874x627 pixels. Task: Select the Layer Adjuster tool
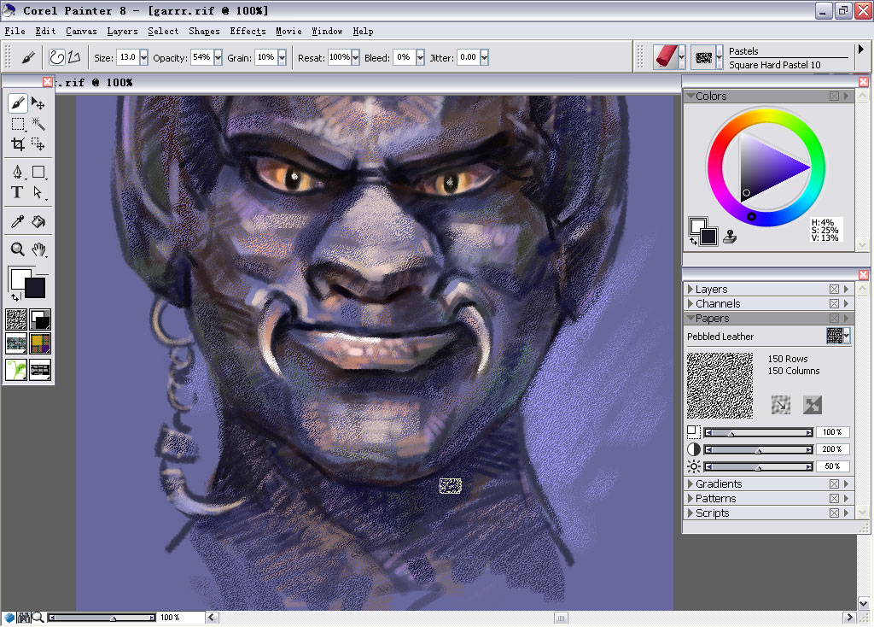38,103
